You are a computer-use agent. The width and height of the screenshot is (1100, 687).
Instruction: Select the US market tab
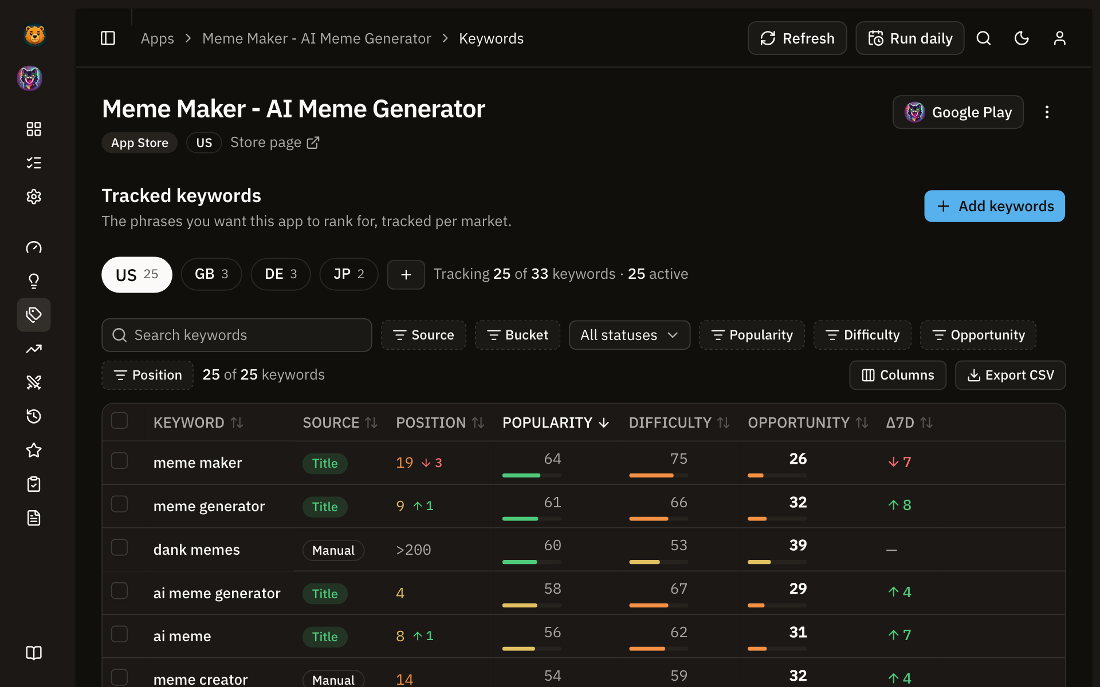(x=137, y=275)
